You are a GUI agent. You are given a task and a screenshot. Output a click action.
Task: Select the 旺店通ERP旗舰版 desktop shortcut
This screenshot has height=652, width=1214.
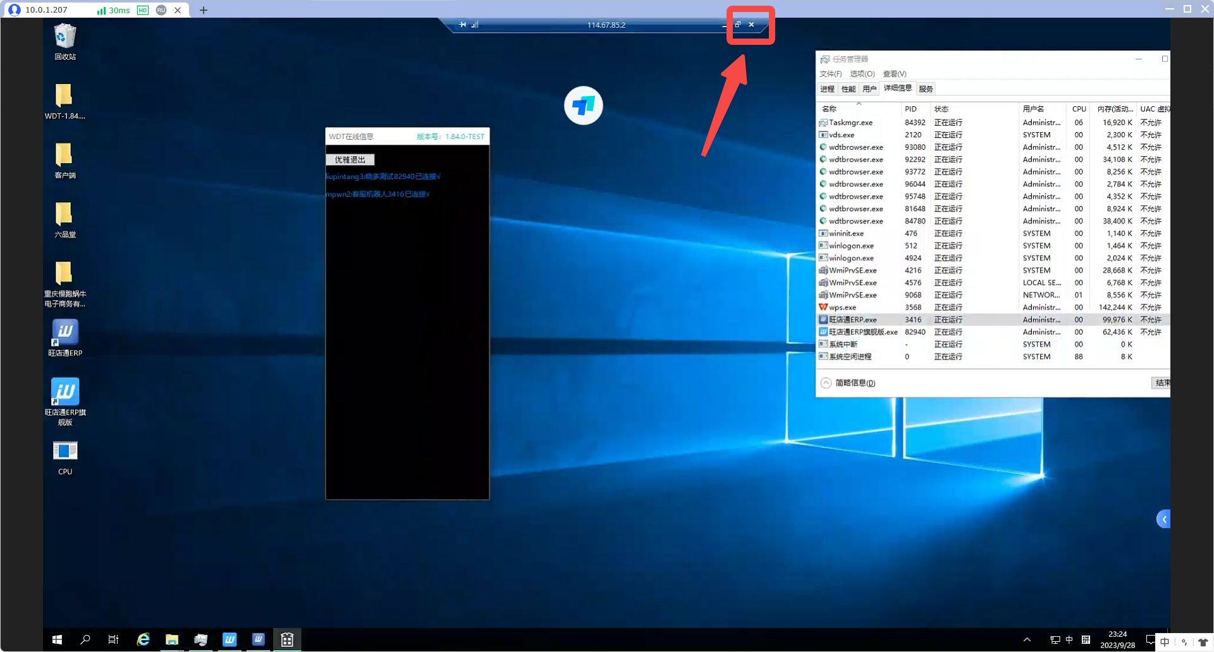tap(64, 402)
